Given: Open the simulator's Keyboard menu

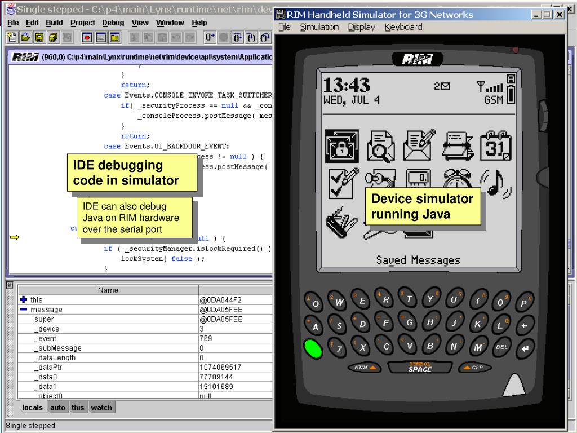Looking at the screenshot, I should pyautogui.click(x=403, y=27).
